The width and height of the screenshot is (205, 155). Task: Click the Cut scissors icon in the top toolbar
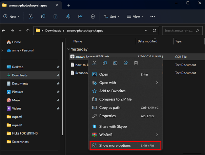tap(30, 17)
